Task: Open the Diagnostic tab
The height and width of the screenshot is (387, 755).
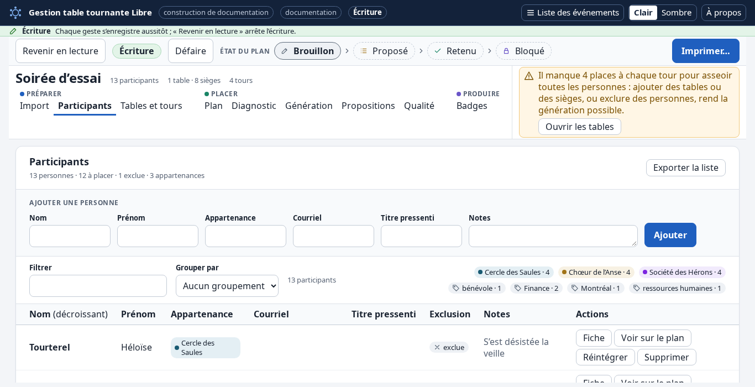Action: (x=254, y=106)
